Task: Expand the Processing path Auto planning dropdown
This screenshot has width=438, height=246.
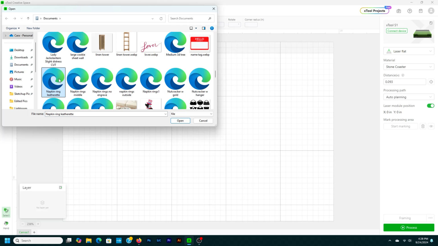Action: point(408,97)
